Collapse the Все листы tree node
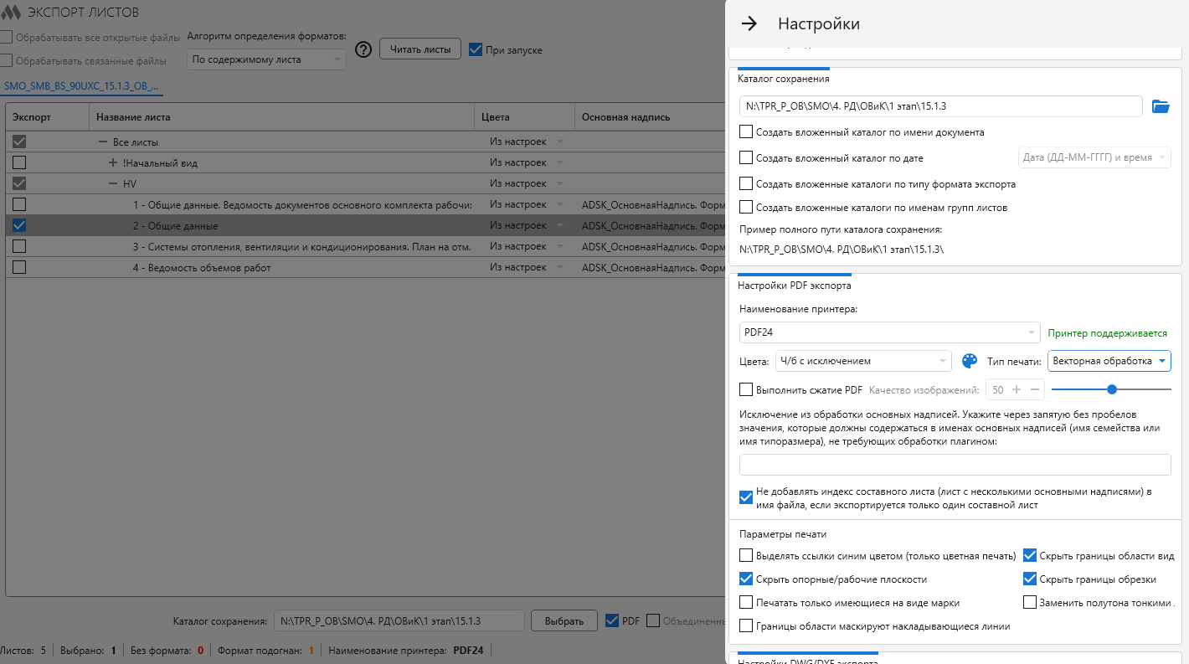This screenshot has width=1189, height=664. pyautogui.click(x=103, y=142)
